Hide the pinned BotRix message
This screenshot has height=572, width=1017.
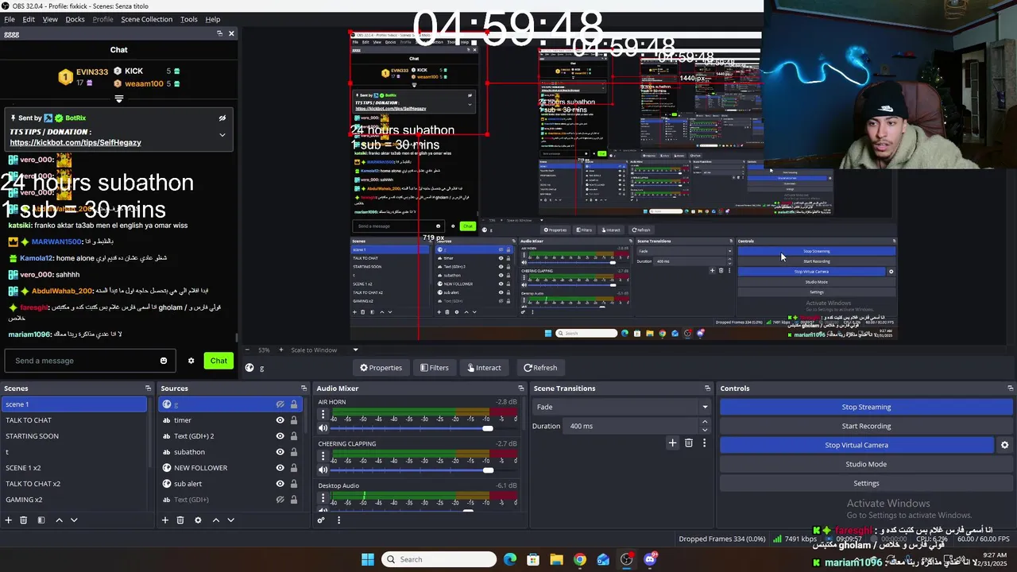222,118
